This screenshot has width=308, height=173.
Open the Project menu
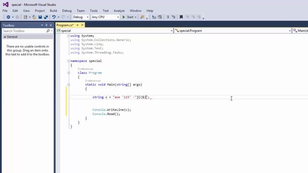click(39, 11)
